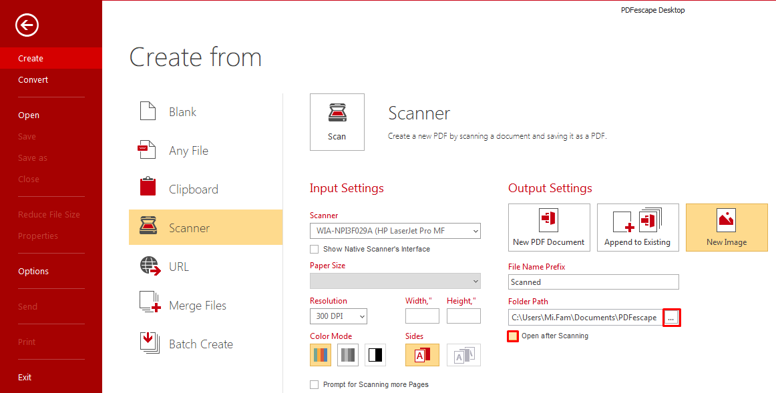The image size is (776, 393).
Task: Click the Any File label text
Action: [x=188, y=151]
